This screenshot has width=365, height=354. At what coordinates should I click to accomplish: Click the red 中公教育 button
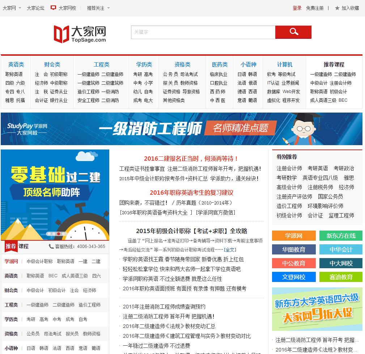coord(294,263)
